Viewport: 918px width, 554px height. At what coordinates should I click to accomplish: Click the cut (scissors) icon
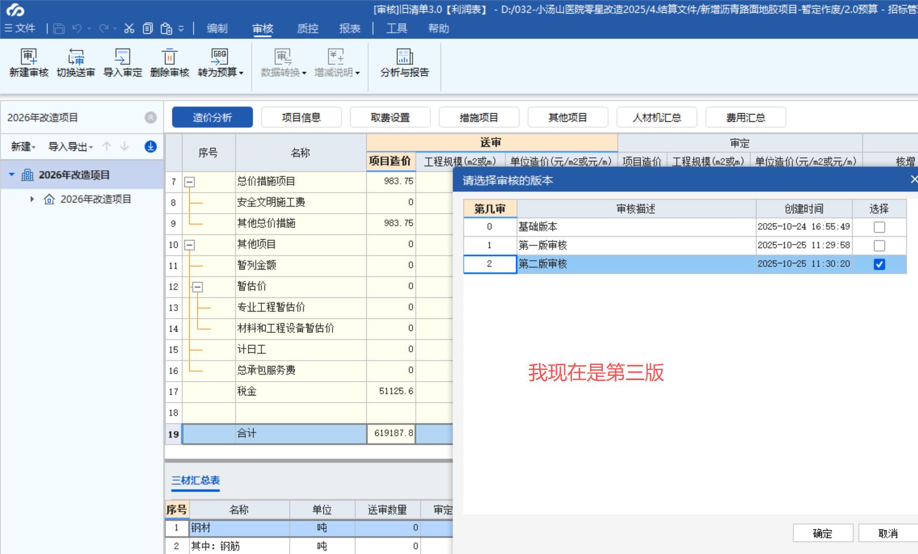[x=129, y=28]
